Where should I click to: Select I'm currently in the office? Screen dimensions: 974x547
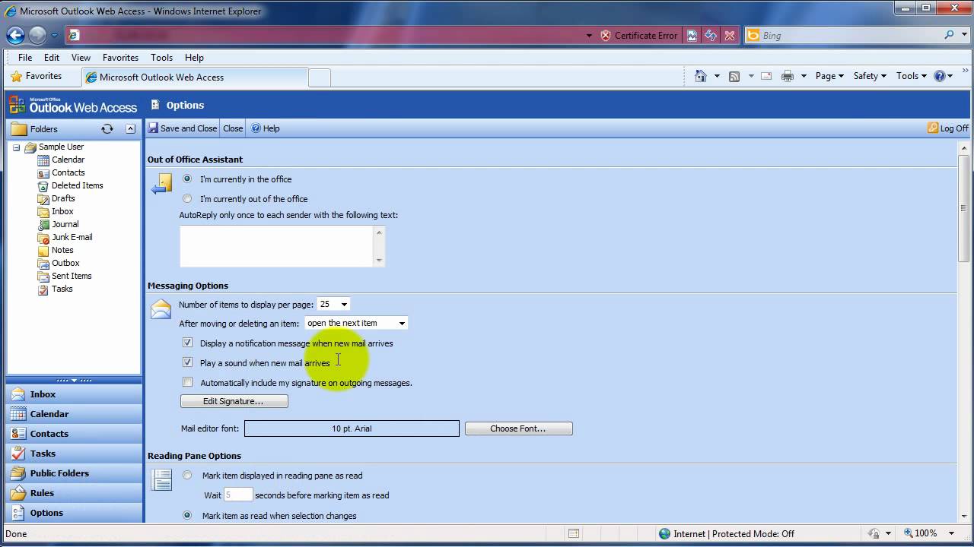(x=187, y=179)
